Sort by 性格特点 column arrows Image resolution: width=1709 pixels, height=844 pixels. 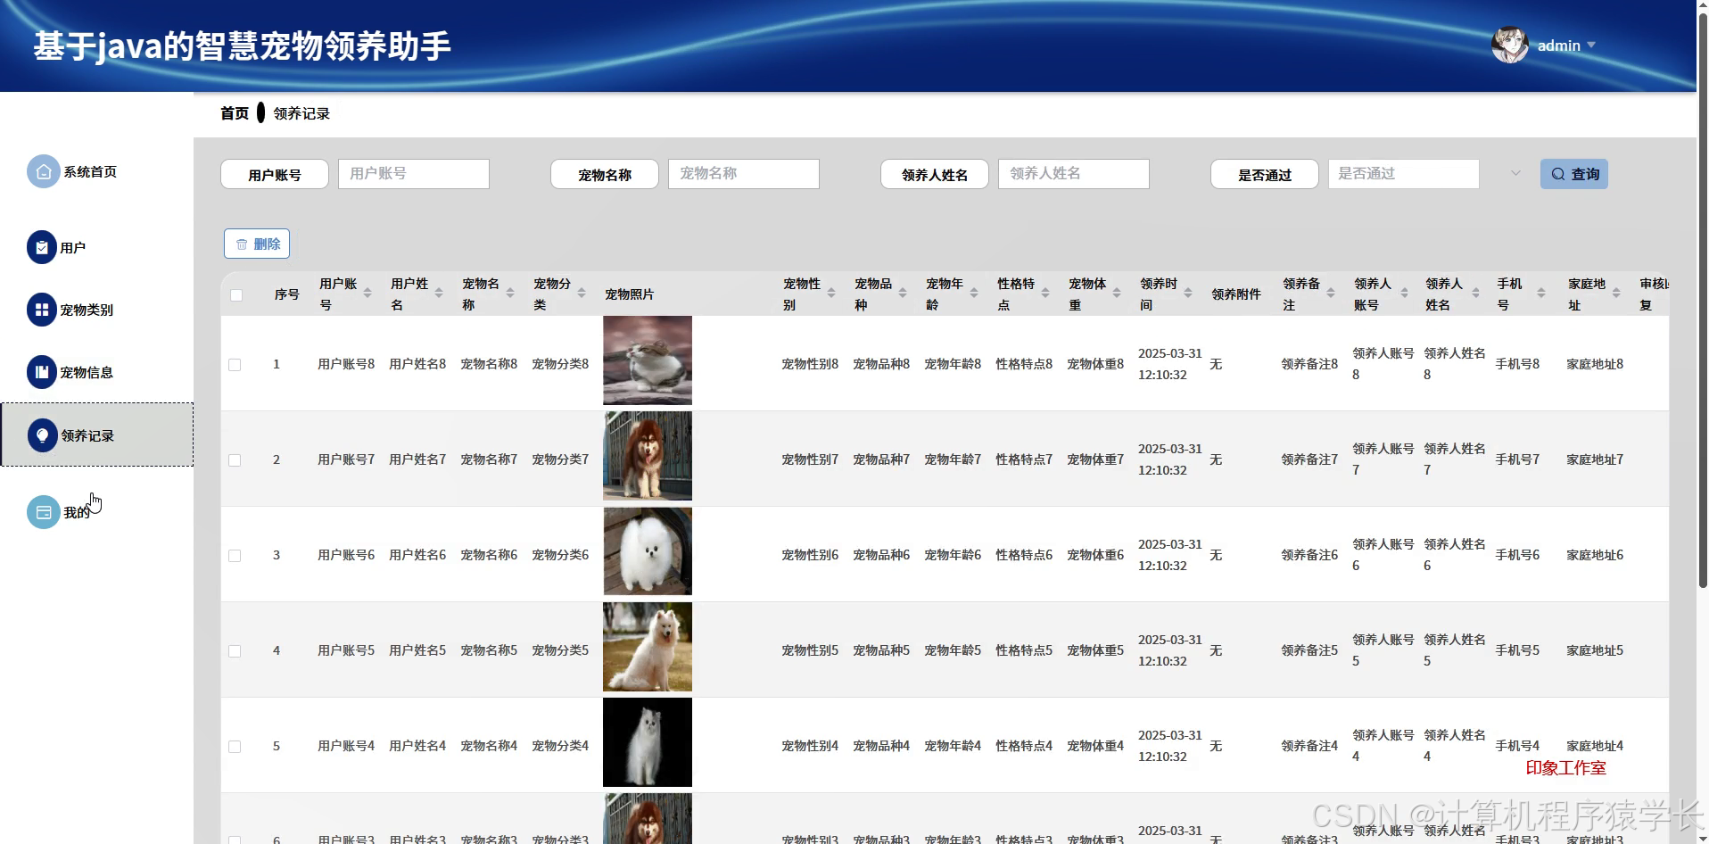1044,294
